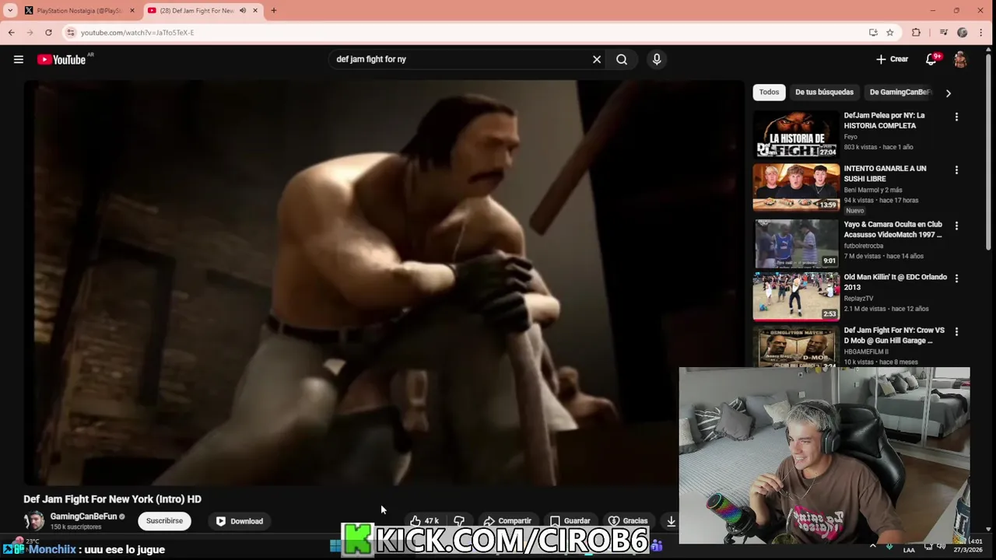Close the PlayStation Nostalgia tab

coord(132,11)
